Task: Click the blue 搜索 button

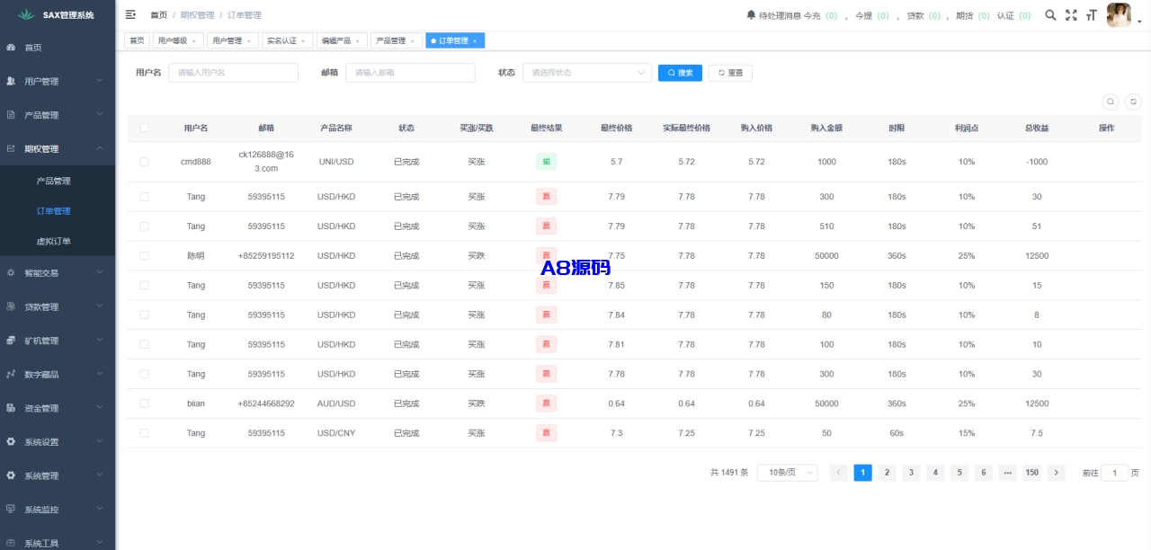Action: (680, 73)
